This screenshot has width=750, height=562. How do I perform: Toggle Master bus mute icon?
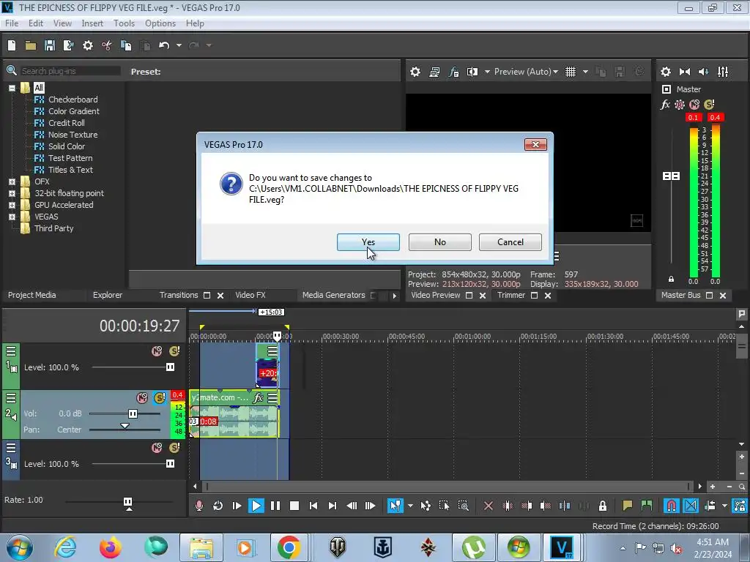click(x=694, y=104)
